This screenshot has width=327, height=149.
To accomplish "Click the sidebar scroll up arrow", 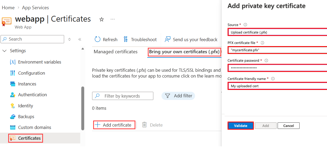I will pyautogui.click(x=83, y=49).
